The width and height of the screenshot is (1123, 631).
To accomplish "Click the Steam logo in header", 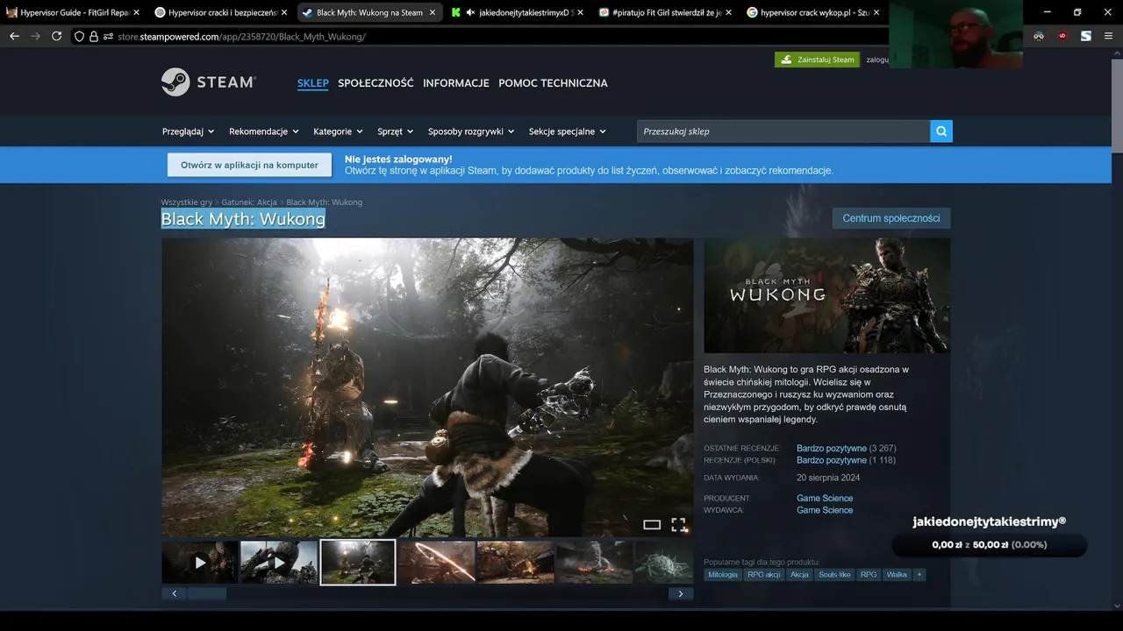I will (x=208, y=82).
